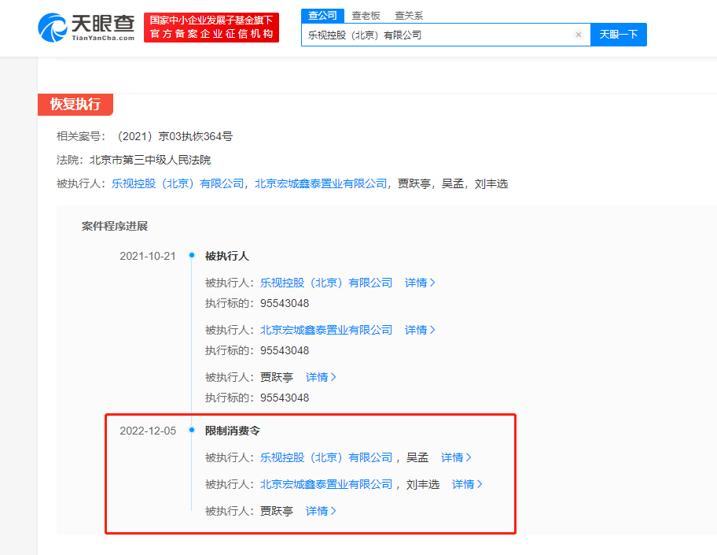Open 乐视控股 link in the top 被执行人 line
The width and height of the screenshot is (717, 555).
pos(178,184)
